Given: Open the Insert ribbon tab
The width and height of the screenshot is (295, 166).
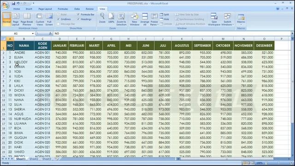Looking at the screenshot, I should [29, 9].
